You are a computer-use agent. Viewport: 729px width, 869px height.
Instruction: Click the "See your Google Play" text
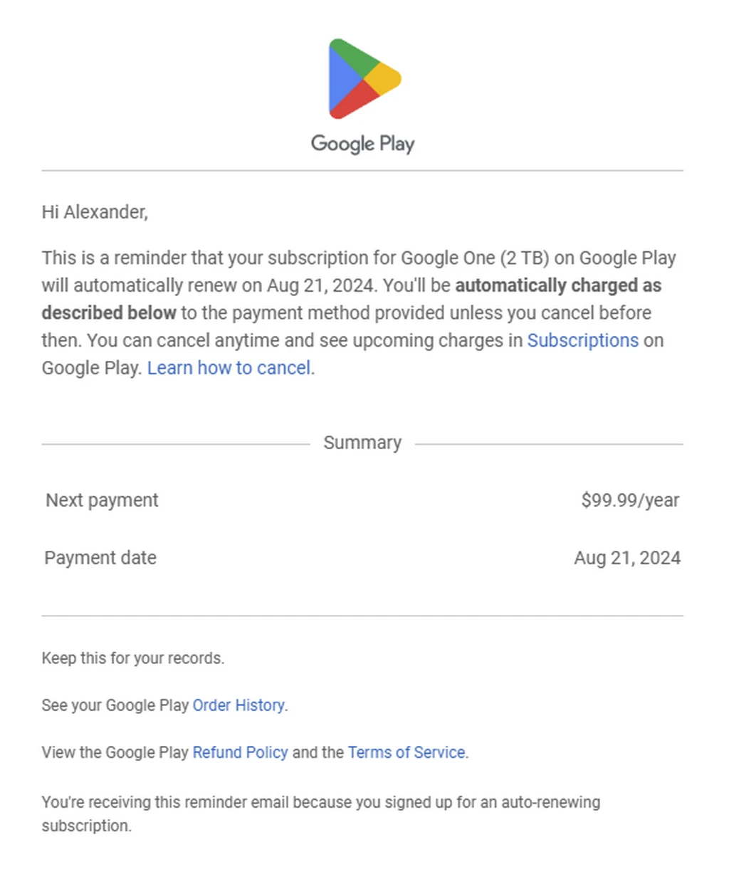tap(115, 705)
